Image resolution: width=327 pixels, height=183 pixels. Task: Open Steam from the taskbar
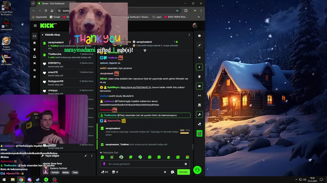pos(38,180)
